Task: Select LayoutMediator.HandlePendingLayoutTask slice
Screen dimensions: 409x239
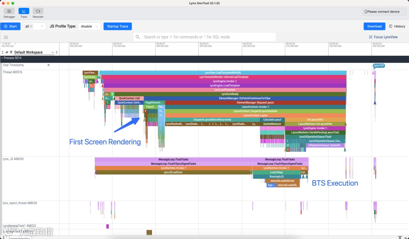Action: [315, 132]
